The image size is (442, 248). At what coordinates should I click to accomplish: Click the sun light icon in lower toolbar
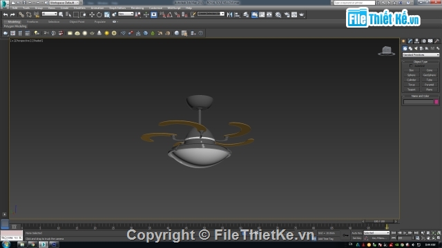[107, 33]
